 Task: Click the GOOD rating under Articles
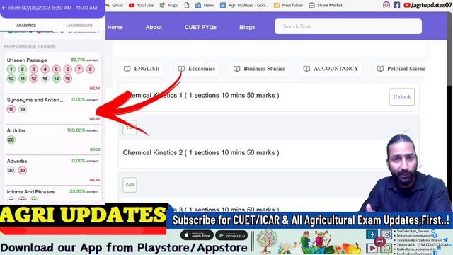point(95,149)
